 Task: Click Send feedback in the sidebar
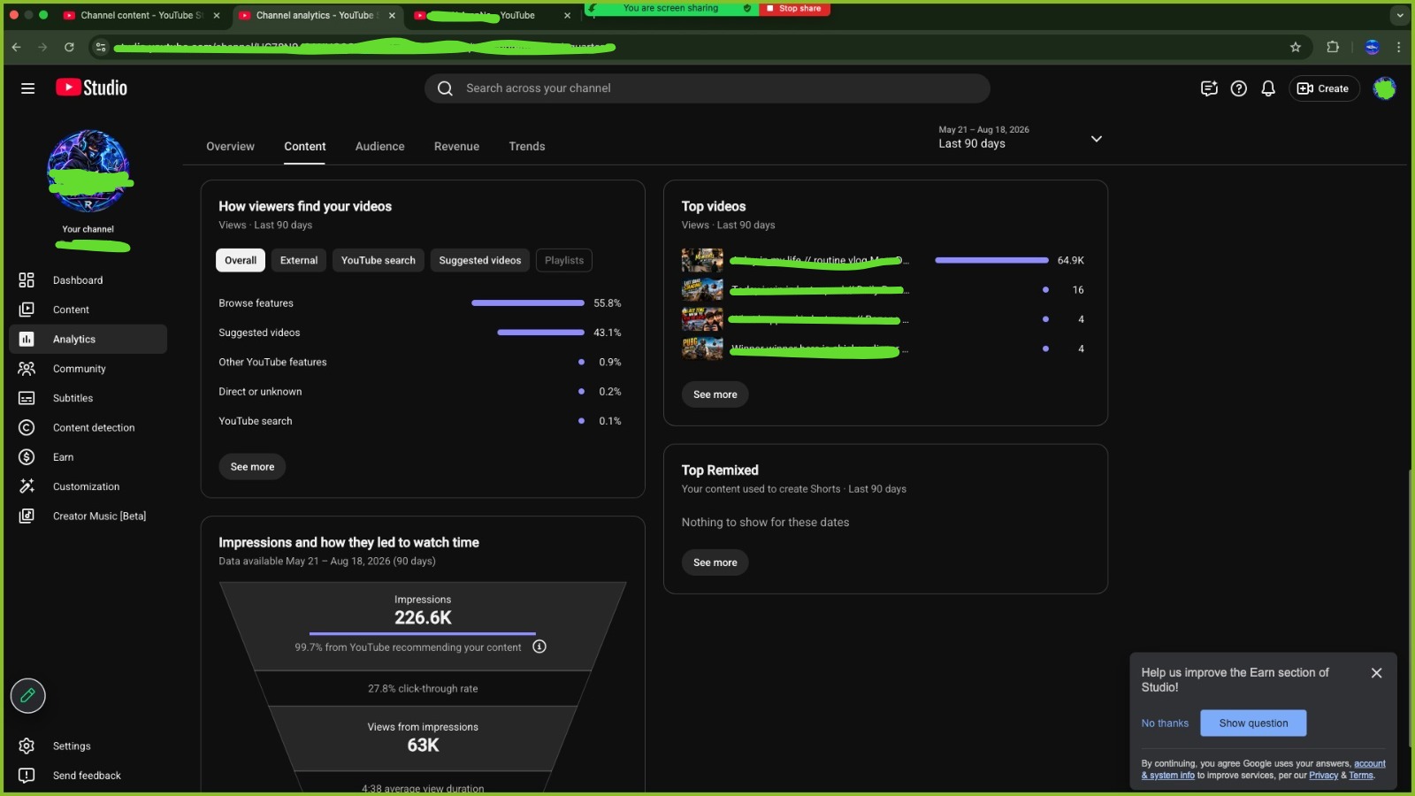pyautogui.click(x=88, y=776)
